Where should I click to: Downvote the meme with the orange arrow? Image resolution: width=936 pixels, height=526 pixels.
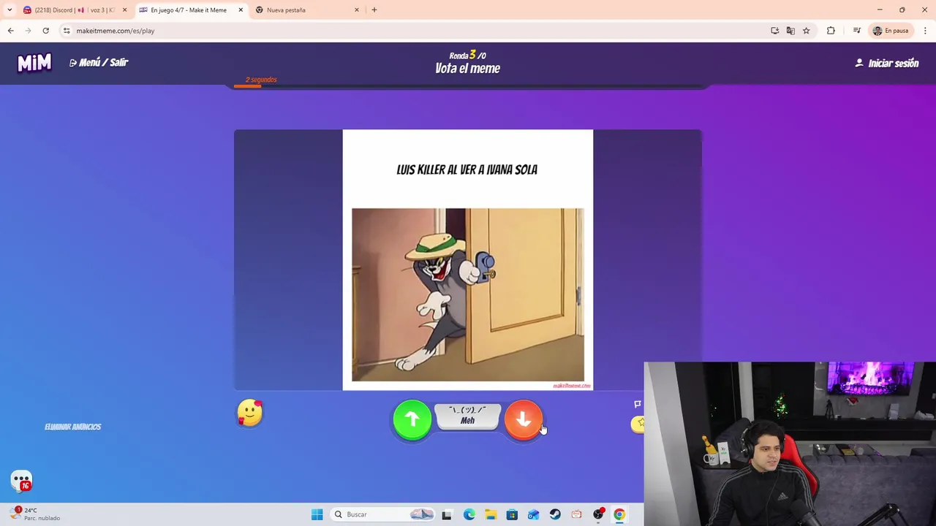tap(523, 419)
